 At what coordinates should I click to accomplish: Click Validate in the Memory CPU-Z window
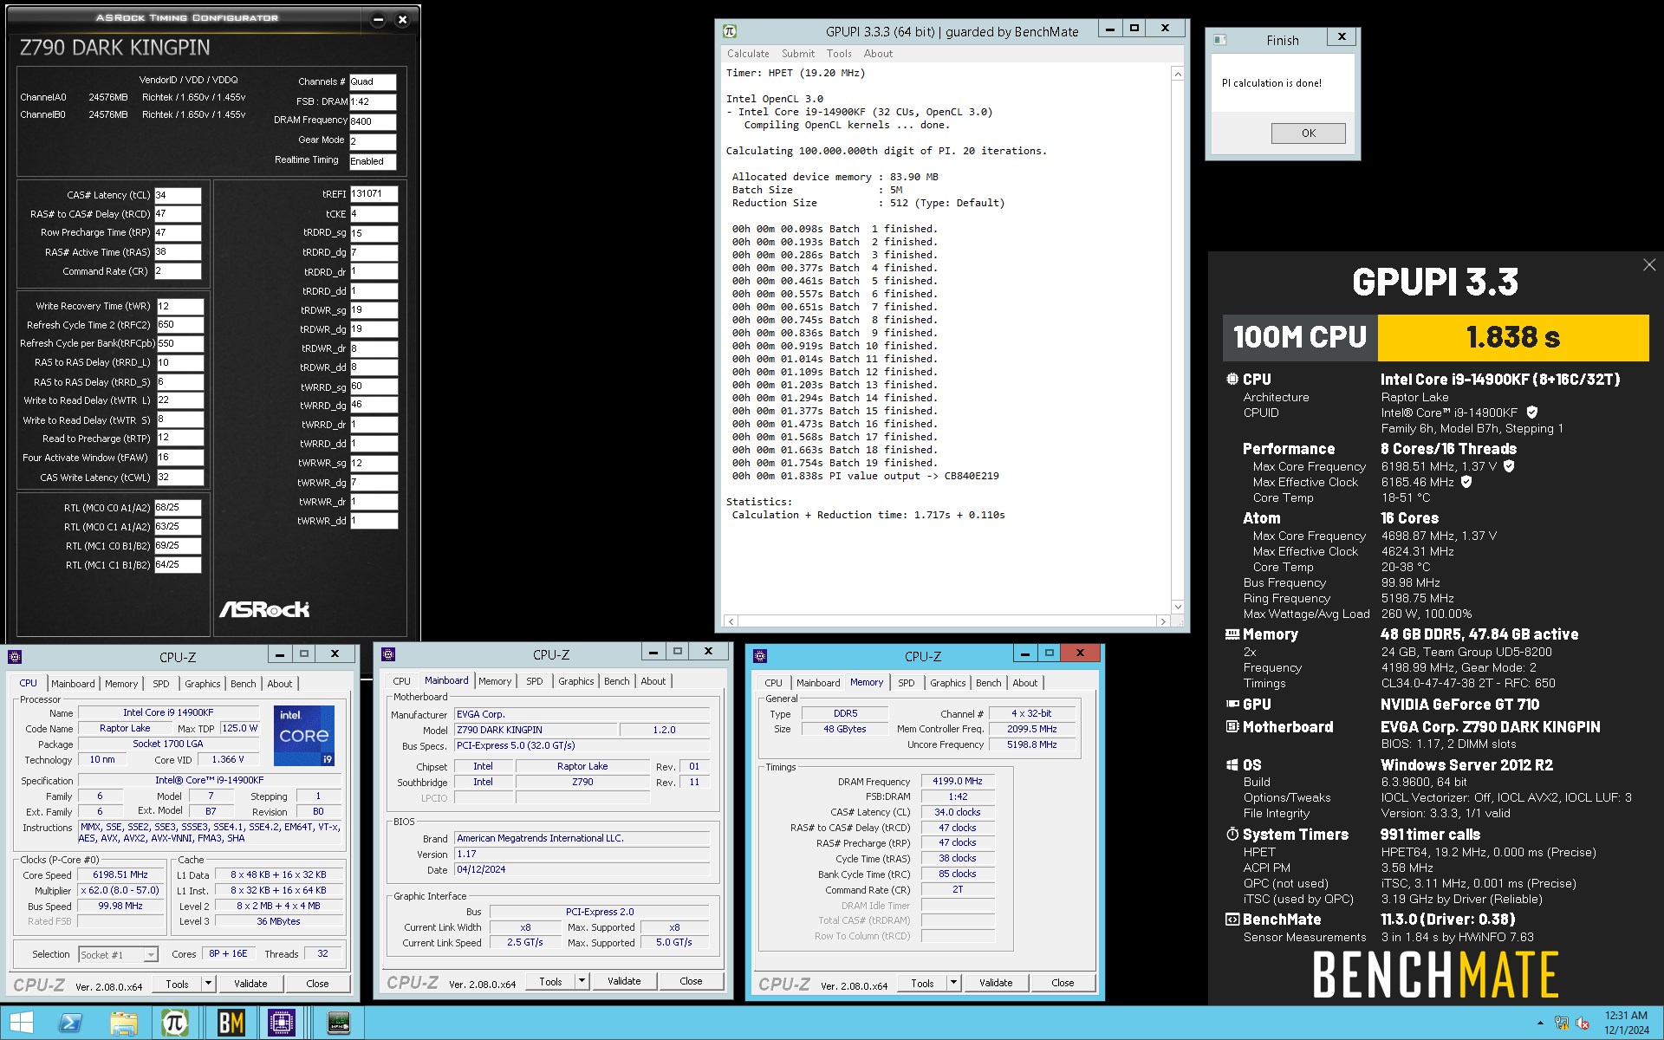click(996, 984)
